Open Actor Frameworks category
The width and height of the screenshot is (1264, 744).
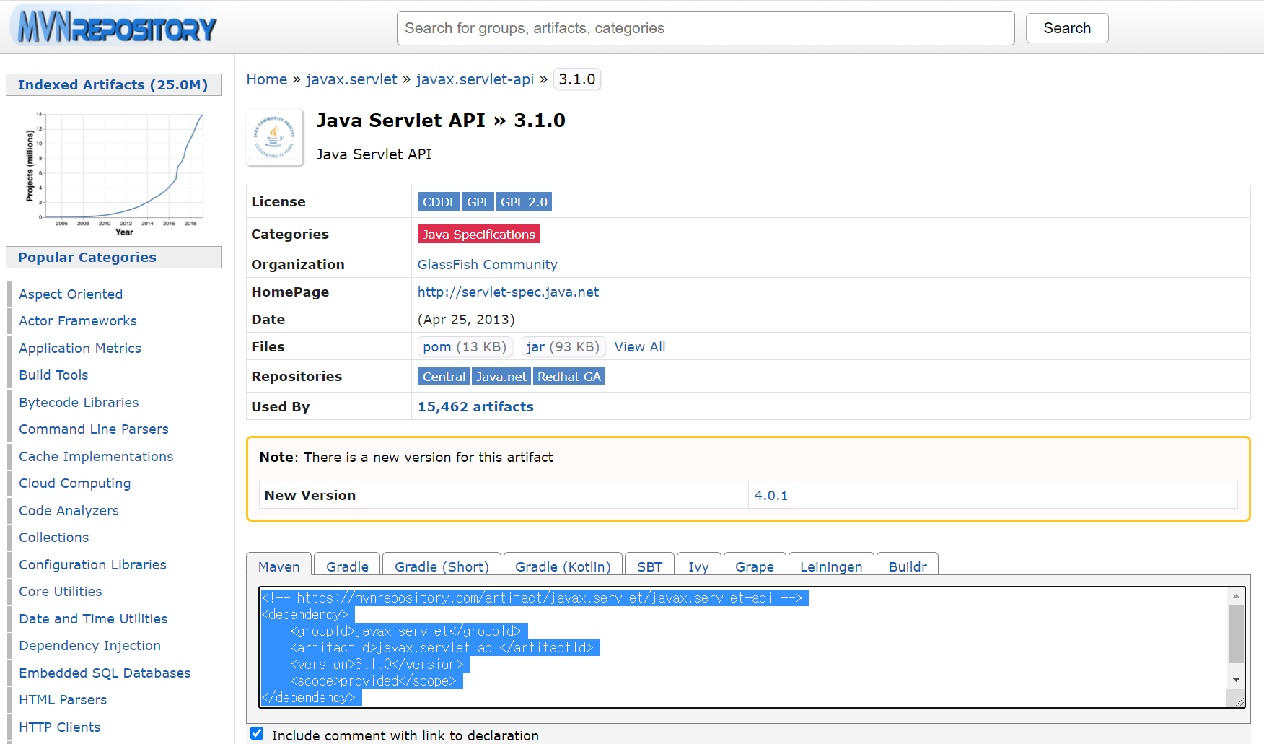(78, 321)
